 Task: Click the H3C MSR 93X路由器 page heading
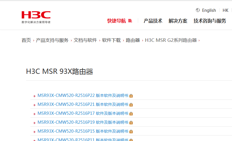coord(59,72)
